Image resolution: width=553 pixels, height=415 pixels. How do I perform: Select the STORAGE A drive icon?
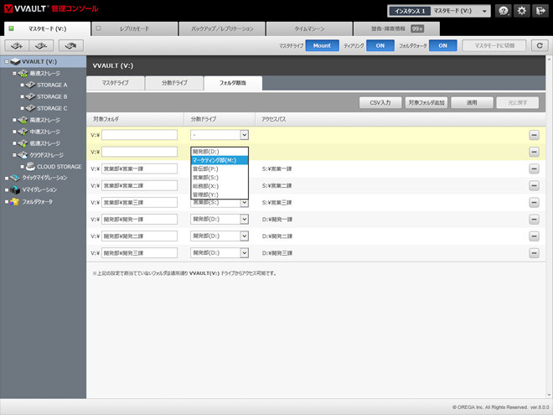30,85
